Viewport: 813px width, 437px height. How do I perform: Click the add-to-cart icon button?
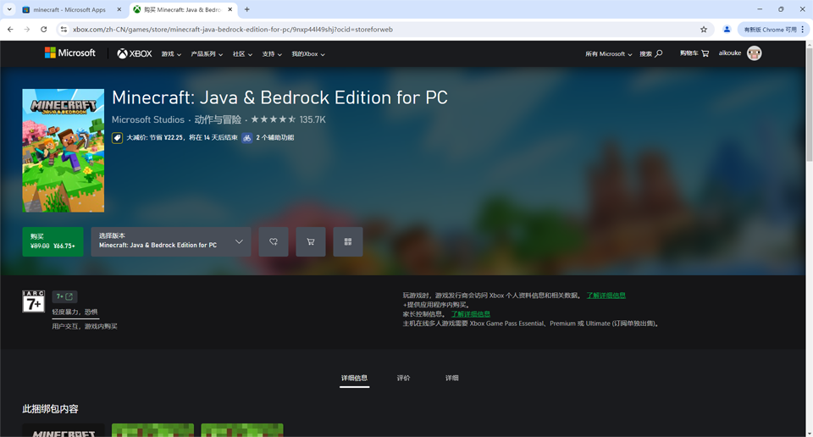pos(311,241)
